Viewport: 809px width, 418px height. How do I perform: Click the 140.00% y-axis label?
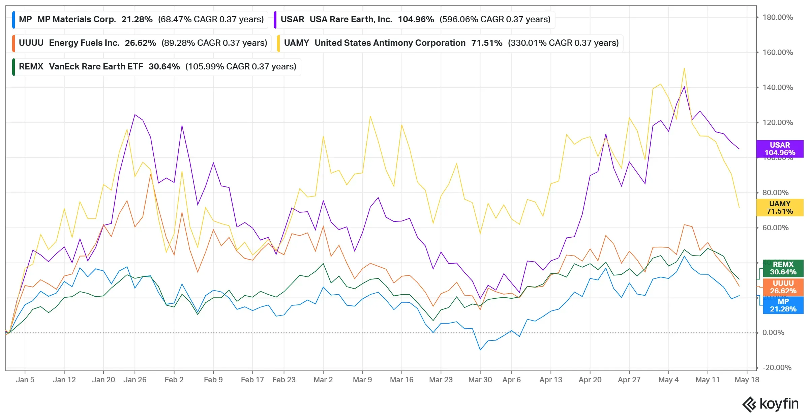click(x=777, y=88)
